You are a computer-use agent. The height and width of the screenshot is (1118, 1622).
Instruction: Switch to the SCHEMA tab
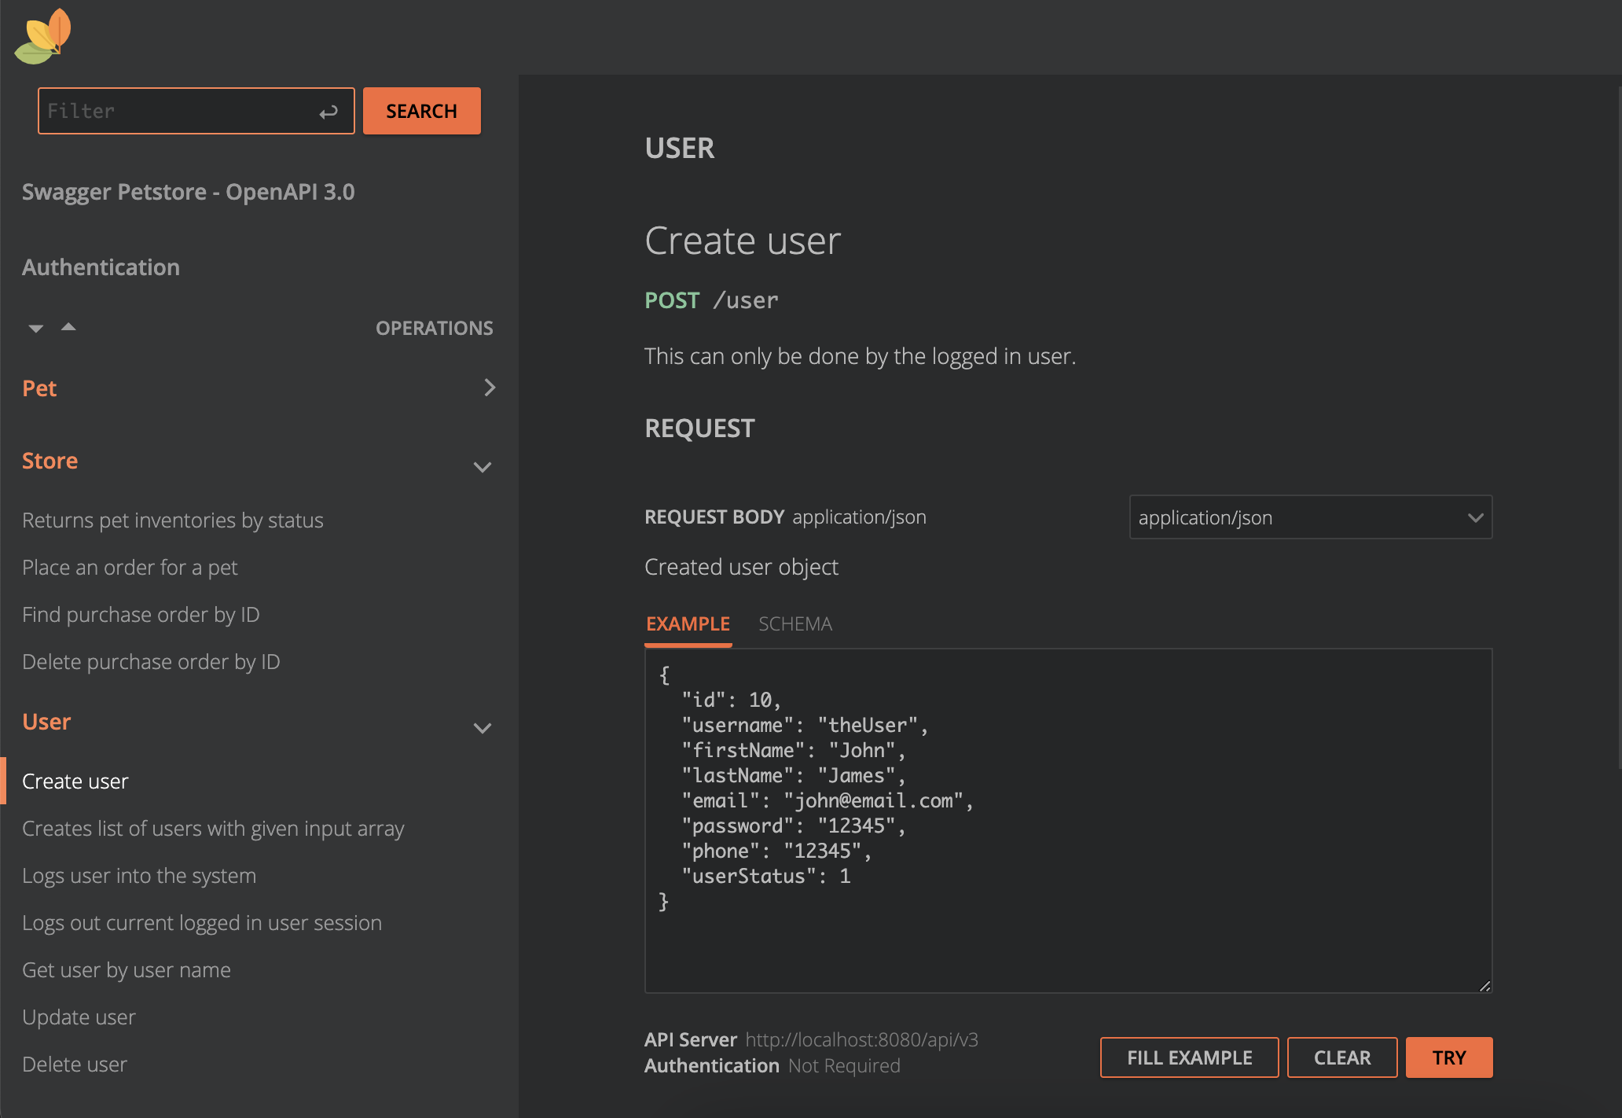coord(794,623)
